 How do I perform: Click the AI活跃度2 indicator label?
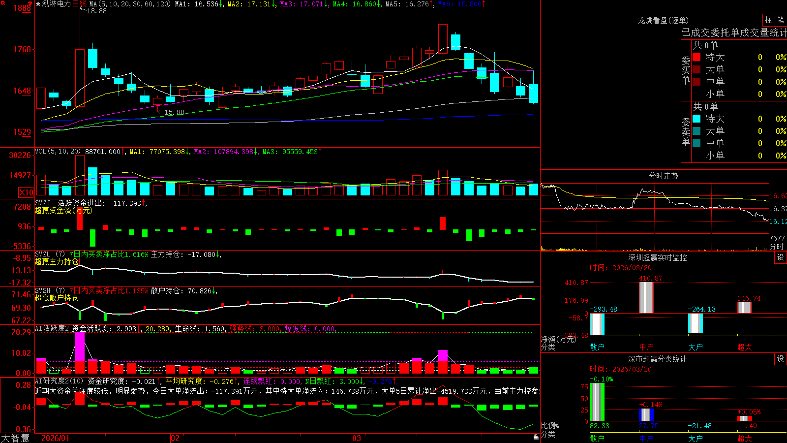pos(52,328)
